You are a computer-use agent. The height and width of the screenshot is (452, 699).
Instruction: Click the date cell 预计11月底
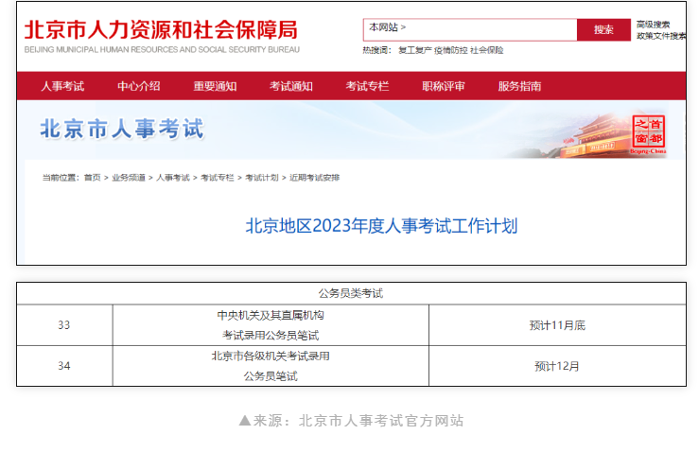point(557,325)
